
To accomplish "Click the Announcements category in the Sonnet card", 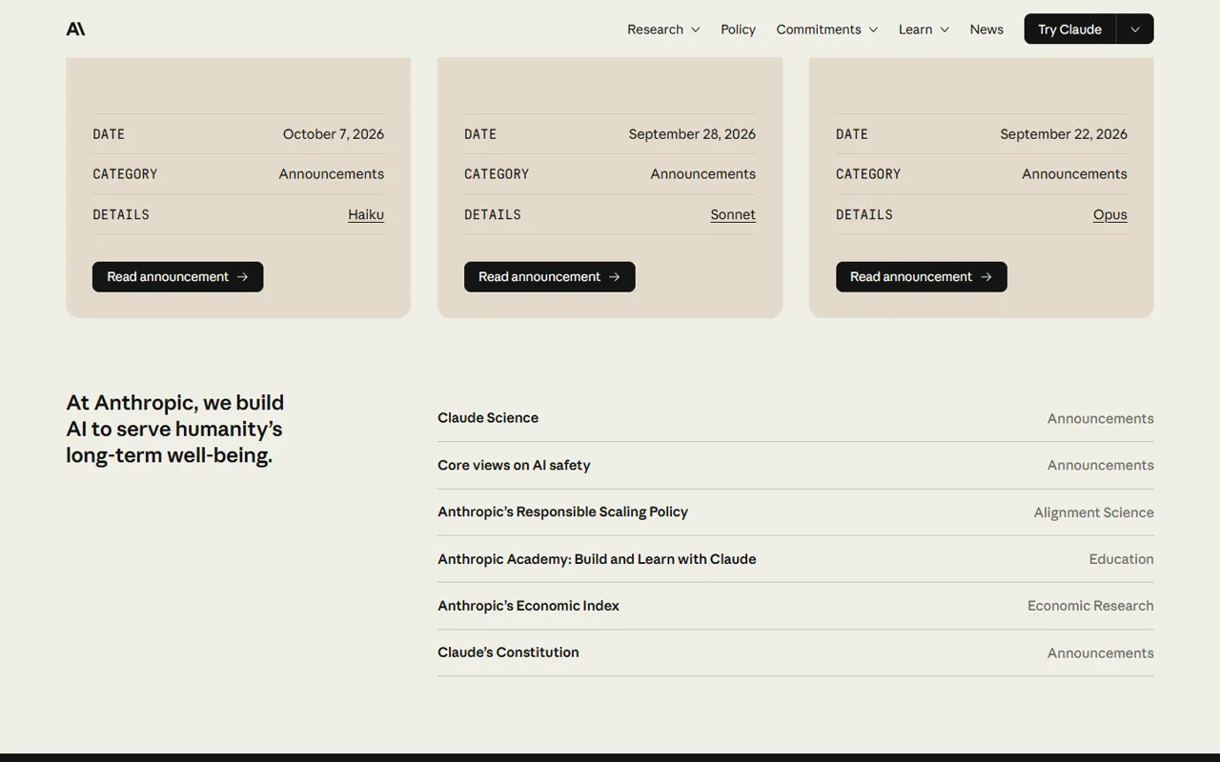I will pos(703,174).
